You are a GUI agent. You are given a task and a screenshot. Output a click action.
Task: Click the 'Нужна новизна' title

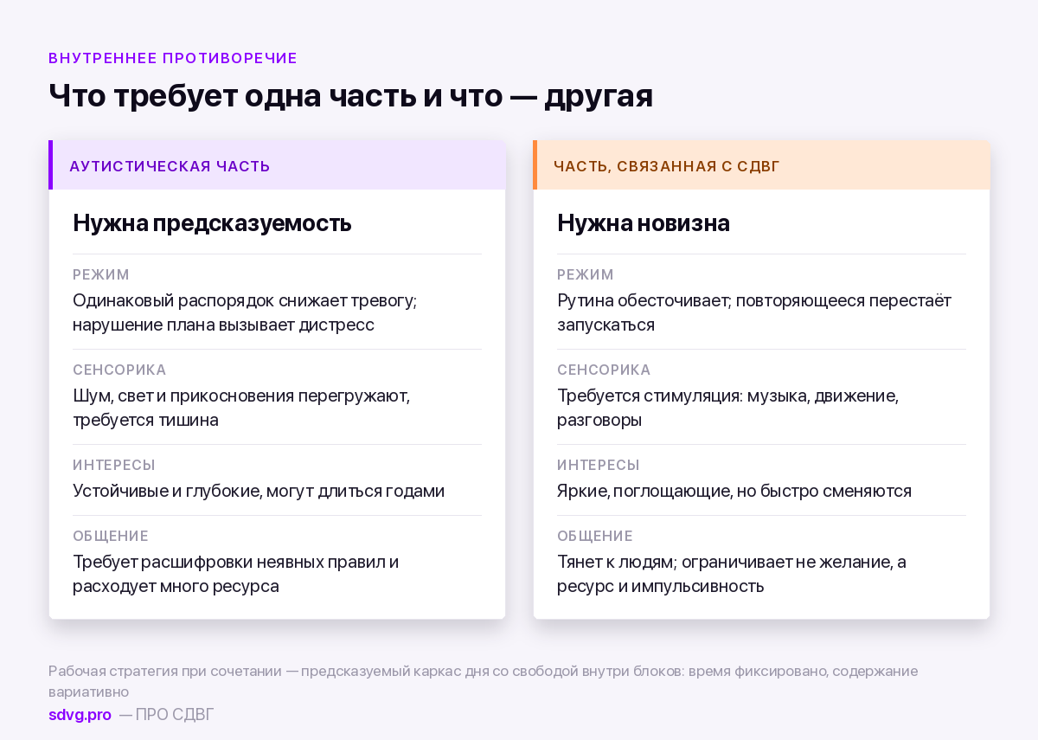pyautogui.click(x=644, y=223)
